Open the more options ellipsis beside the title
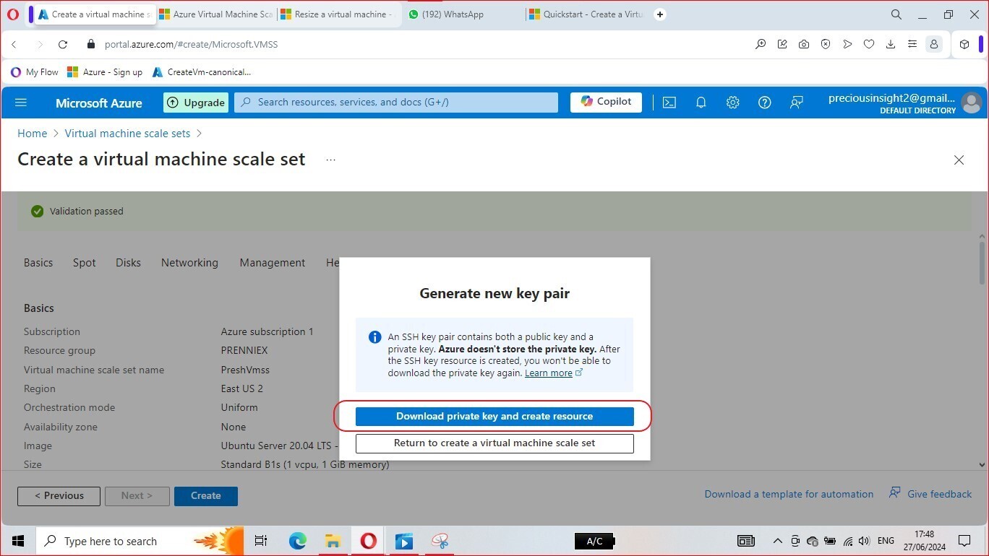This screenshot has height=556, width=989. pos(330,160)
